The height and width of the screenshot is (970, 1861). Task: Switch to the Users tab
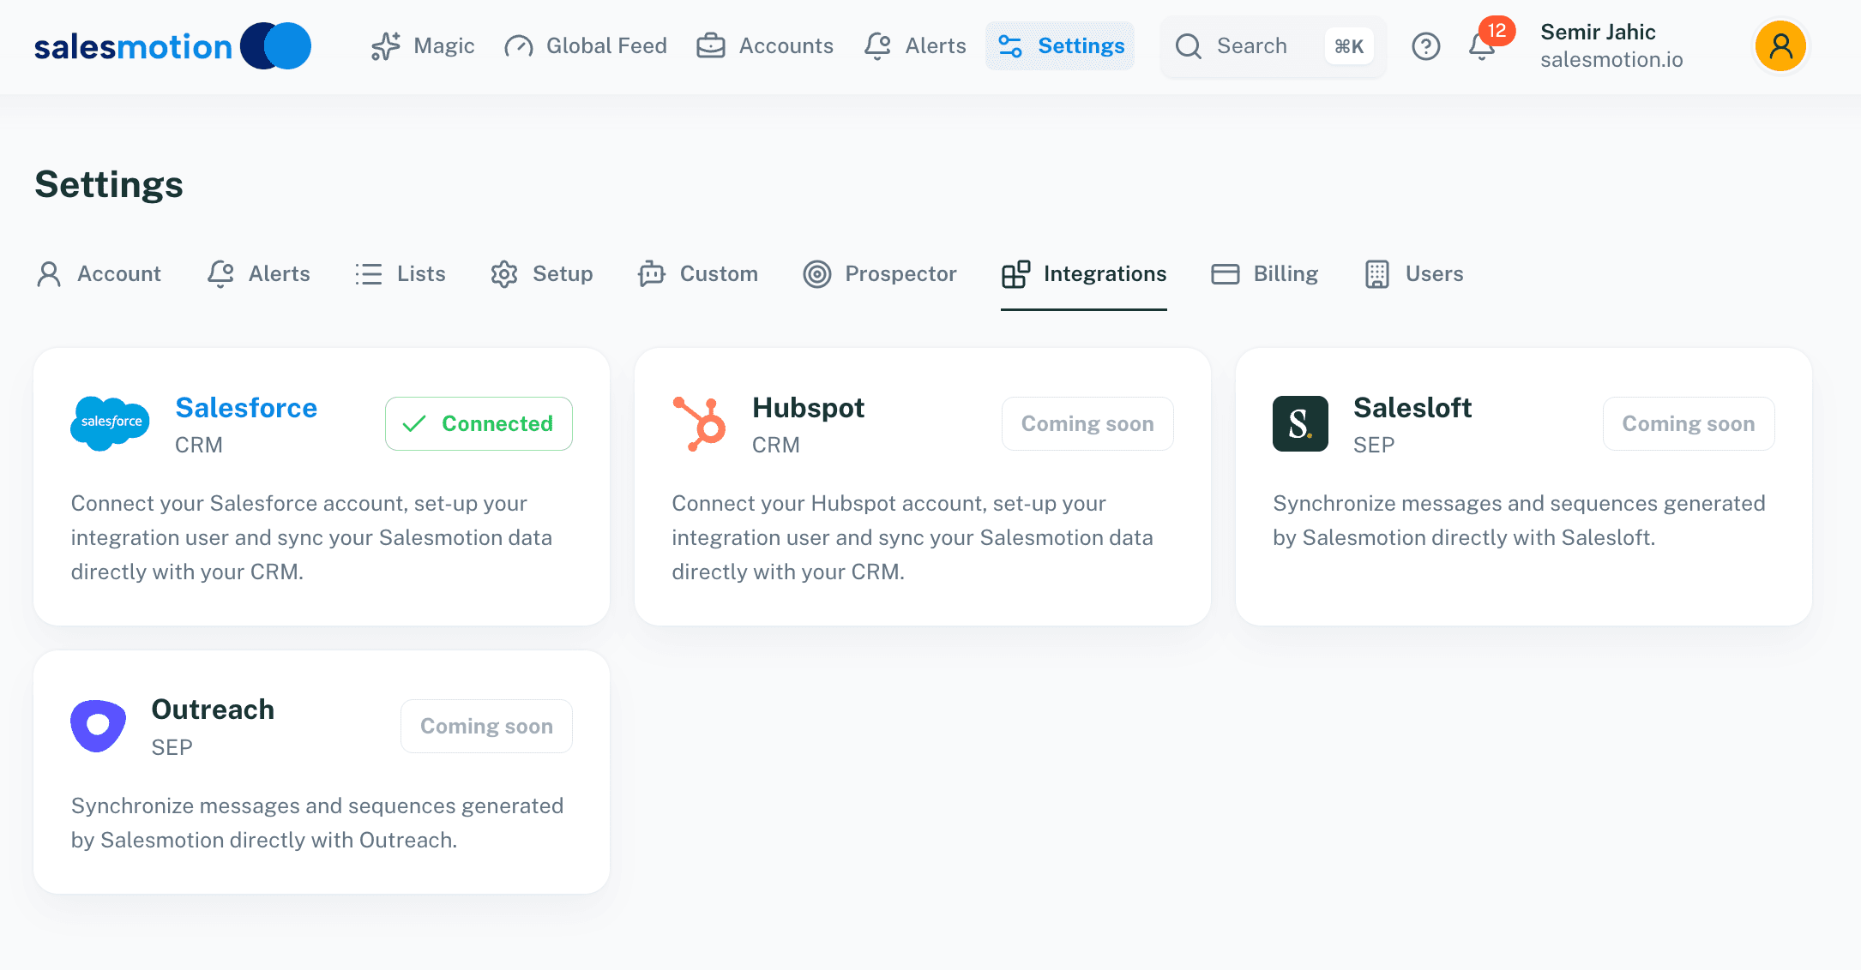click(x=1414, y=274)
